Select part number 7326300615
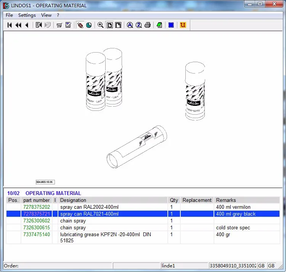286x272 pixels. point(37,227)
